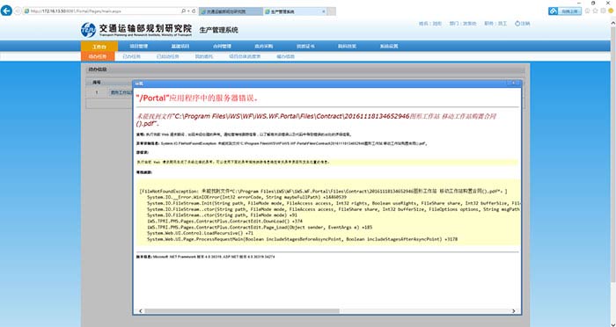Click the yellow smiley feedback icon
Image resolution: width=616 pixels, height=327 pixels.
[x=611, y=11]
